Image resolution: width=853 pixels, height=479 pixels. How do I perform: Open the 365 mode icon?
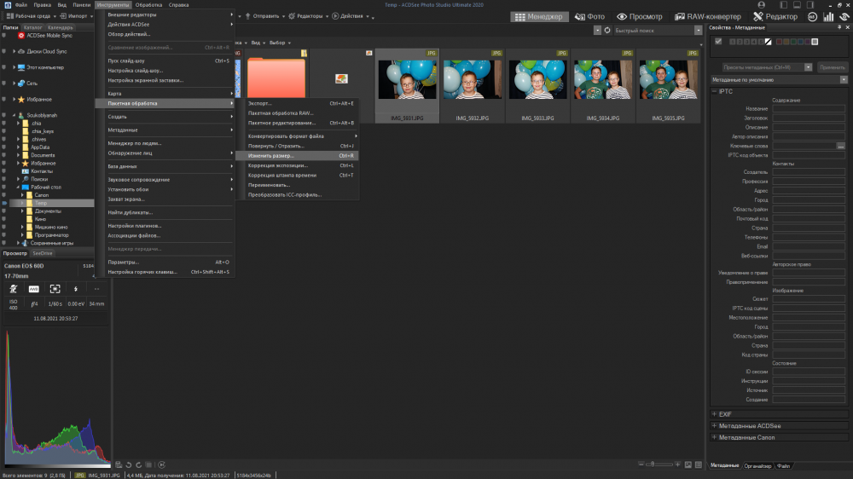(811, 16)
